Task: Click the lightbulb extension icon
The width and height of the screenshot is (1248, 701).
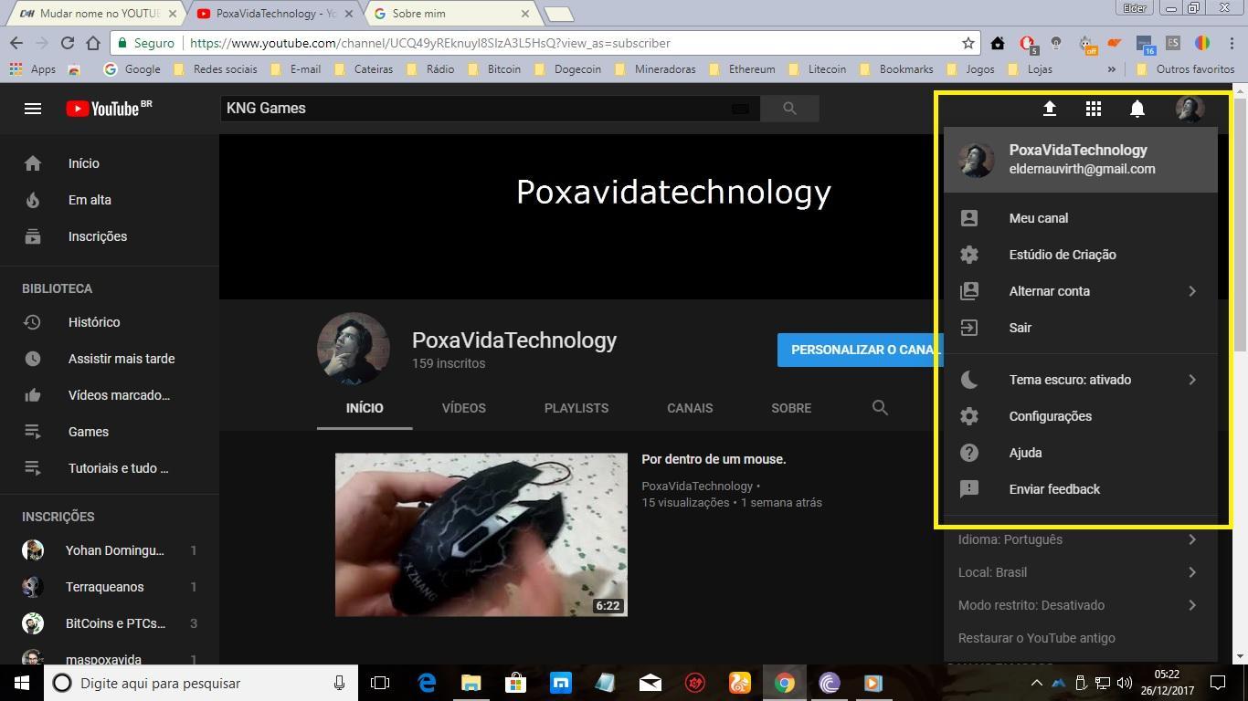Action: (x=1056, y=43)
